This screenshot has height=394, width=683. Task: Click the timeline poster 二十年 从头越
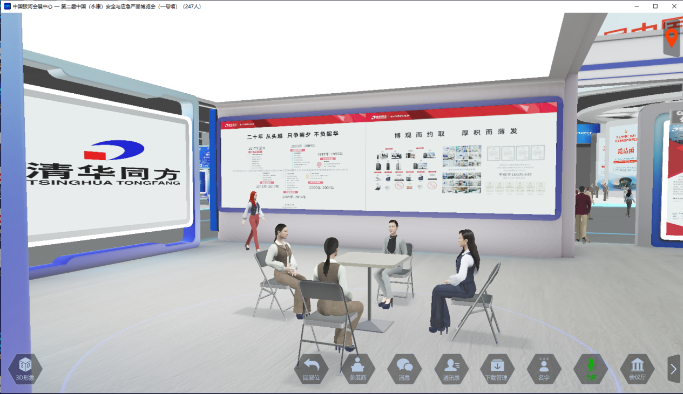pyautogui.click(x=293, y=164)
